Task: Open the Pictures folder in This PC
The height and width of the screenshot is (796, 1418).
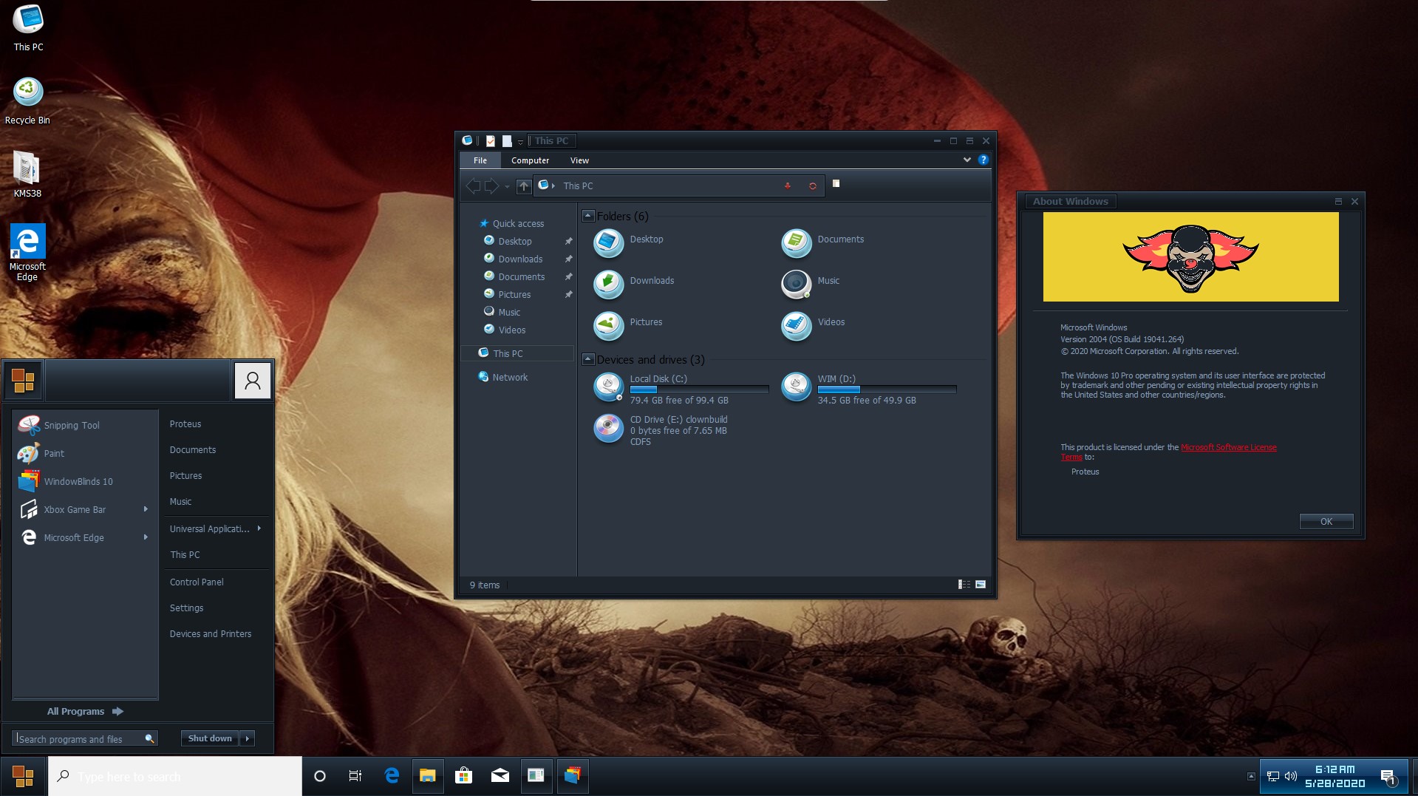Action: (630, 325)
